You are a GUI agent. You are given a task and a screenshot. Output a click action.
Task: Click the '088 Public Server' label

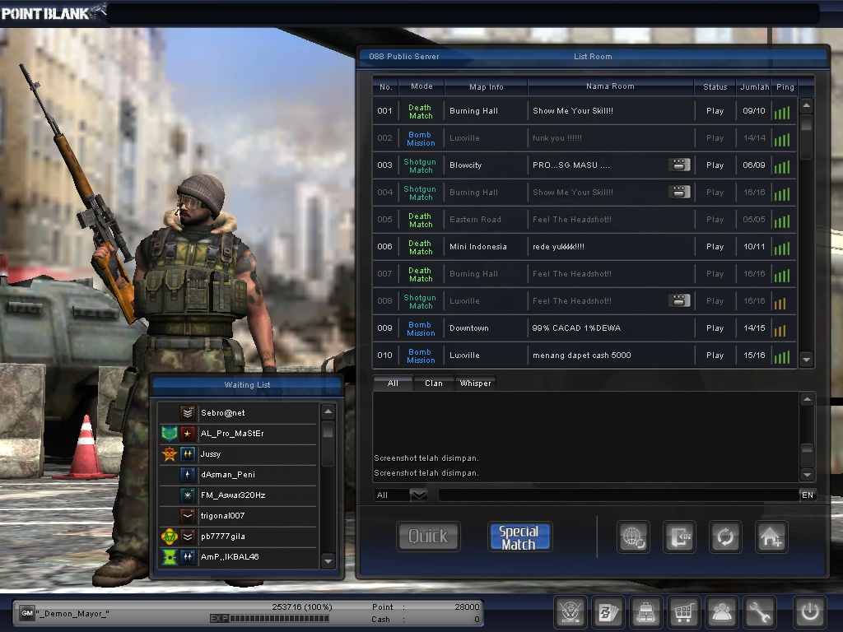click(403, 57)
